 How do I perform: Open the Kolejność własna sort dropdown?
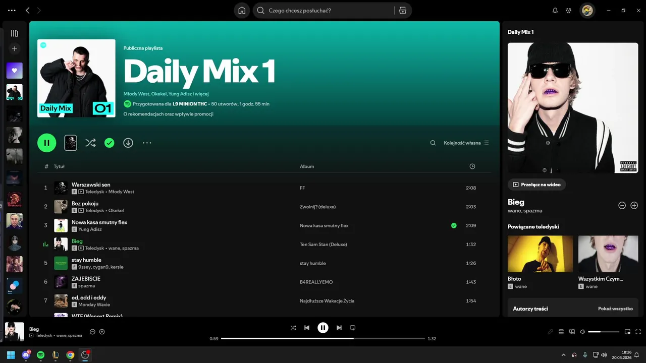point(466,143)
